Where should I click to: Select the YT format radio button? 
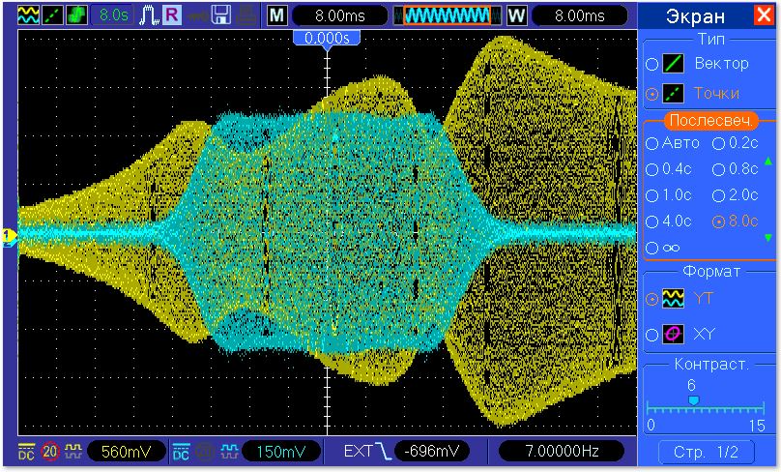click(x=652, y=299)
